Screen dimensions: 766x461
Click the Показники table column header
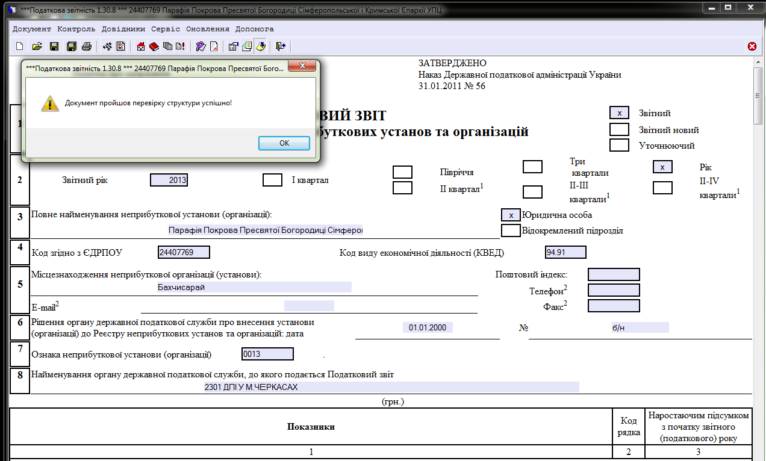311,427
